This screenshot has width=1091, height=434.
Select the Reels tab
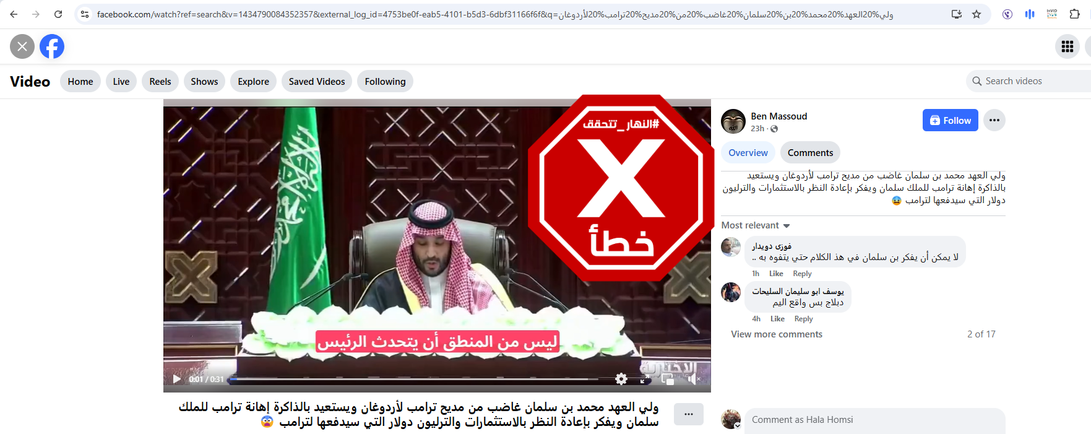click(x=160, y=81)
